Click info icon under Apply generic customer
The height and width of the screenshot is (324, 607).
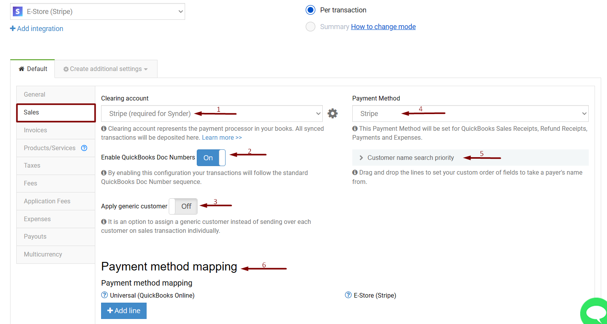coord(104,222)
